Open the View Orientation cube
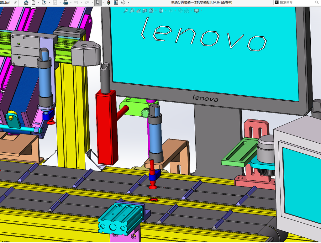321x243 pixels. 151,11
